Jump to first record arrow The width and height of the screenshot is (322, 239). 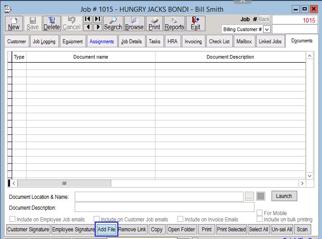pos(88,19)
